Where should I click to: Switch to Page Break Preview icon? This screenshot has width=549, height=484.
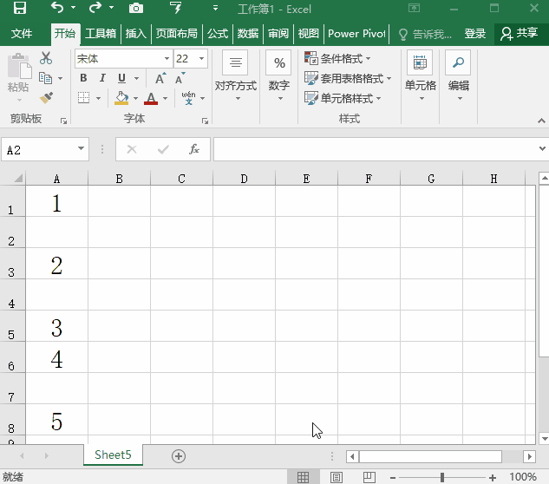(369, 477)
